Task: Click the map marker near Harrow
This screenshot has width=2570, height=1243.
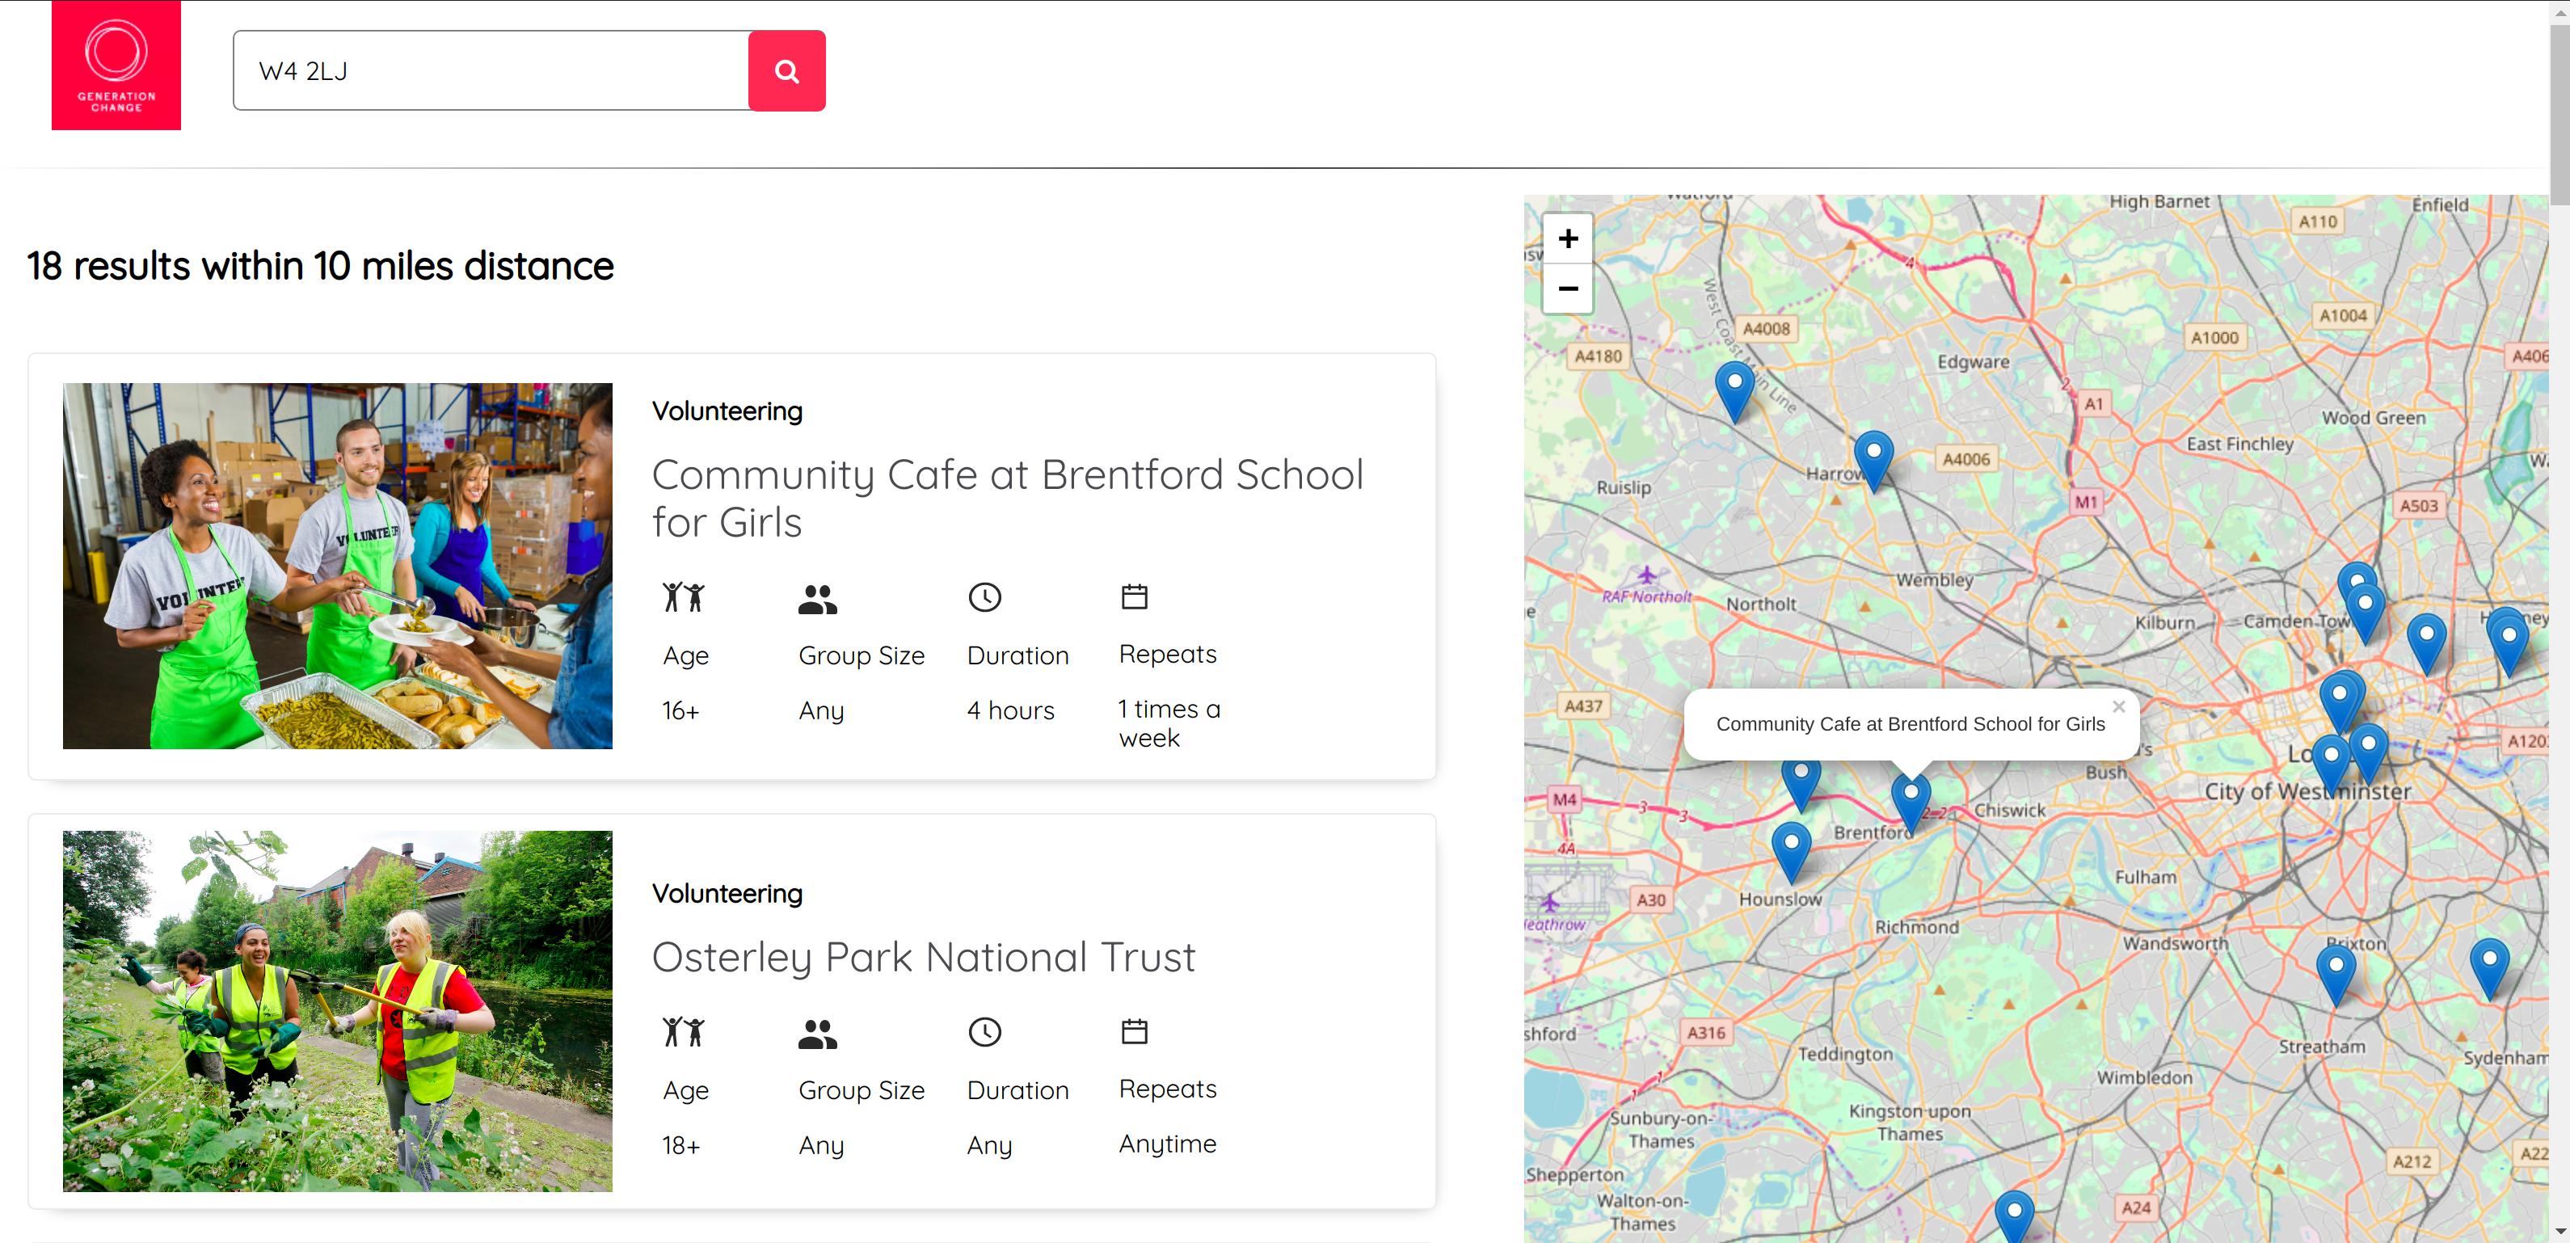Action: click(x=1873, y=456)
